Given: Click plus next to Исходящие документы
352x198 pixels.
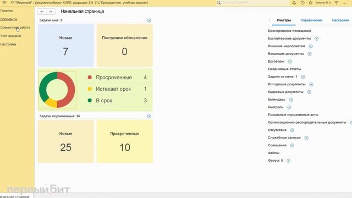Looking at the screenshot, I should [x=311, y=84].
